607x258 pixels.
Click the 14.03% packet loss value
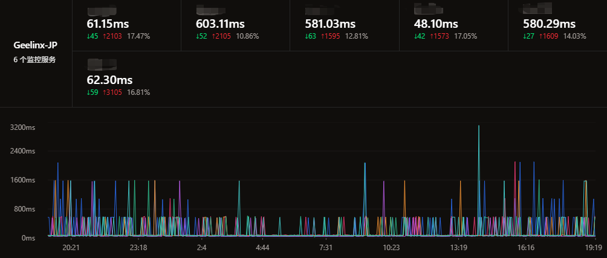(x=575, y=36)
